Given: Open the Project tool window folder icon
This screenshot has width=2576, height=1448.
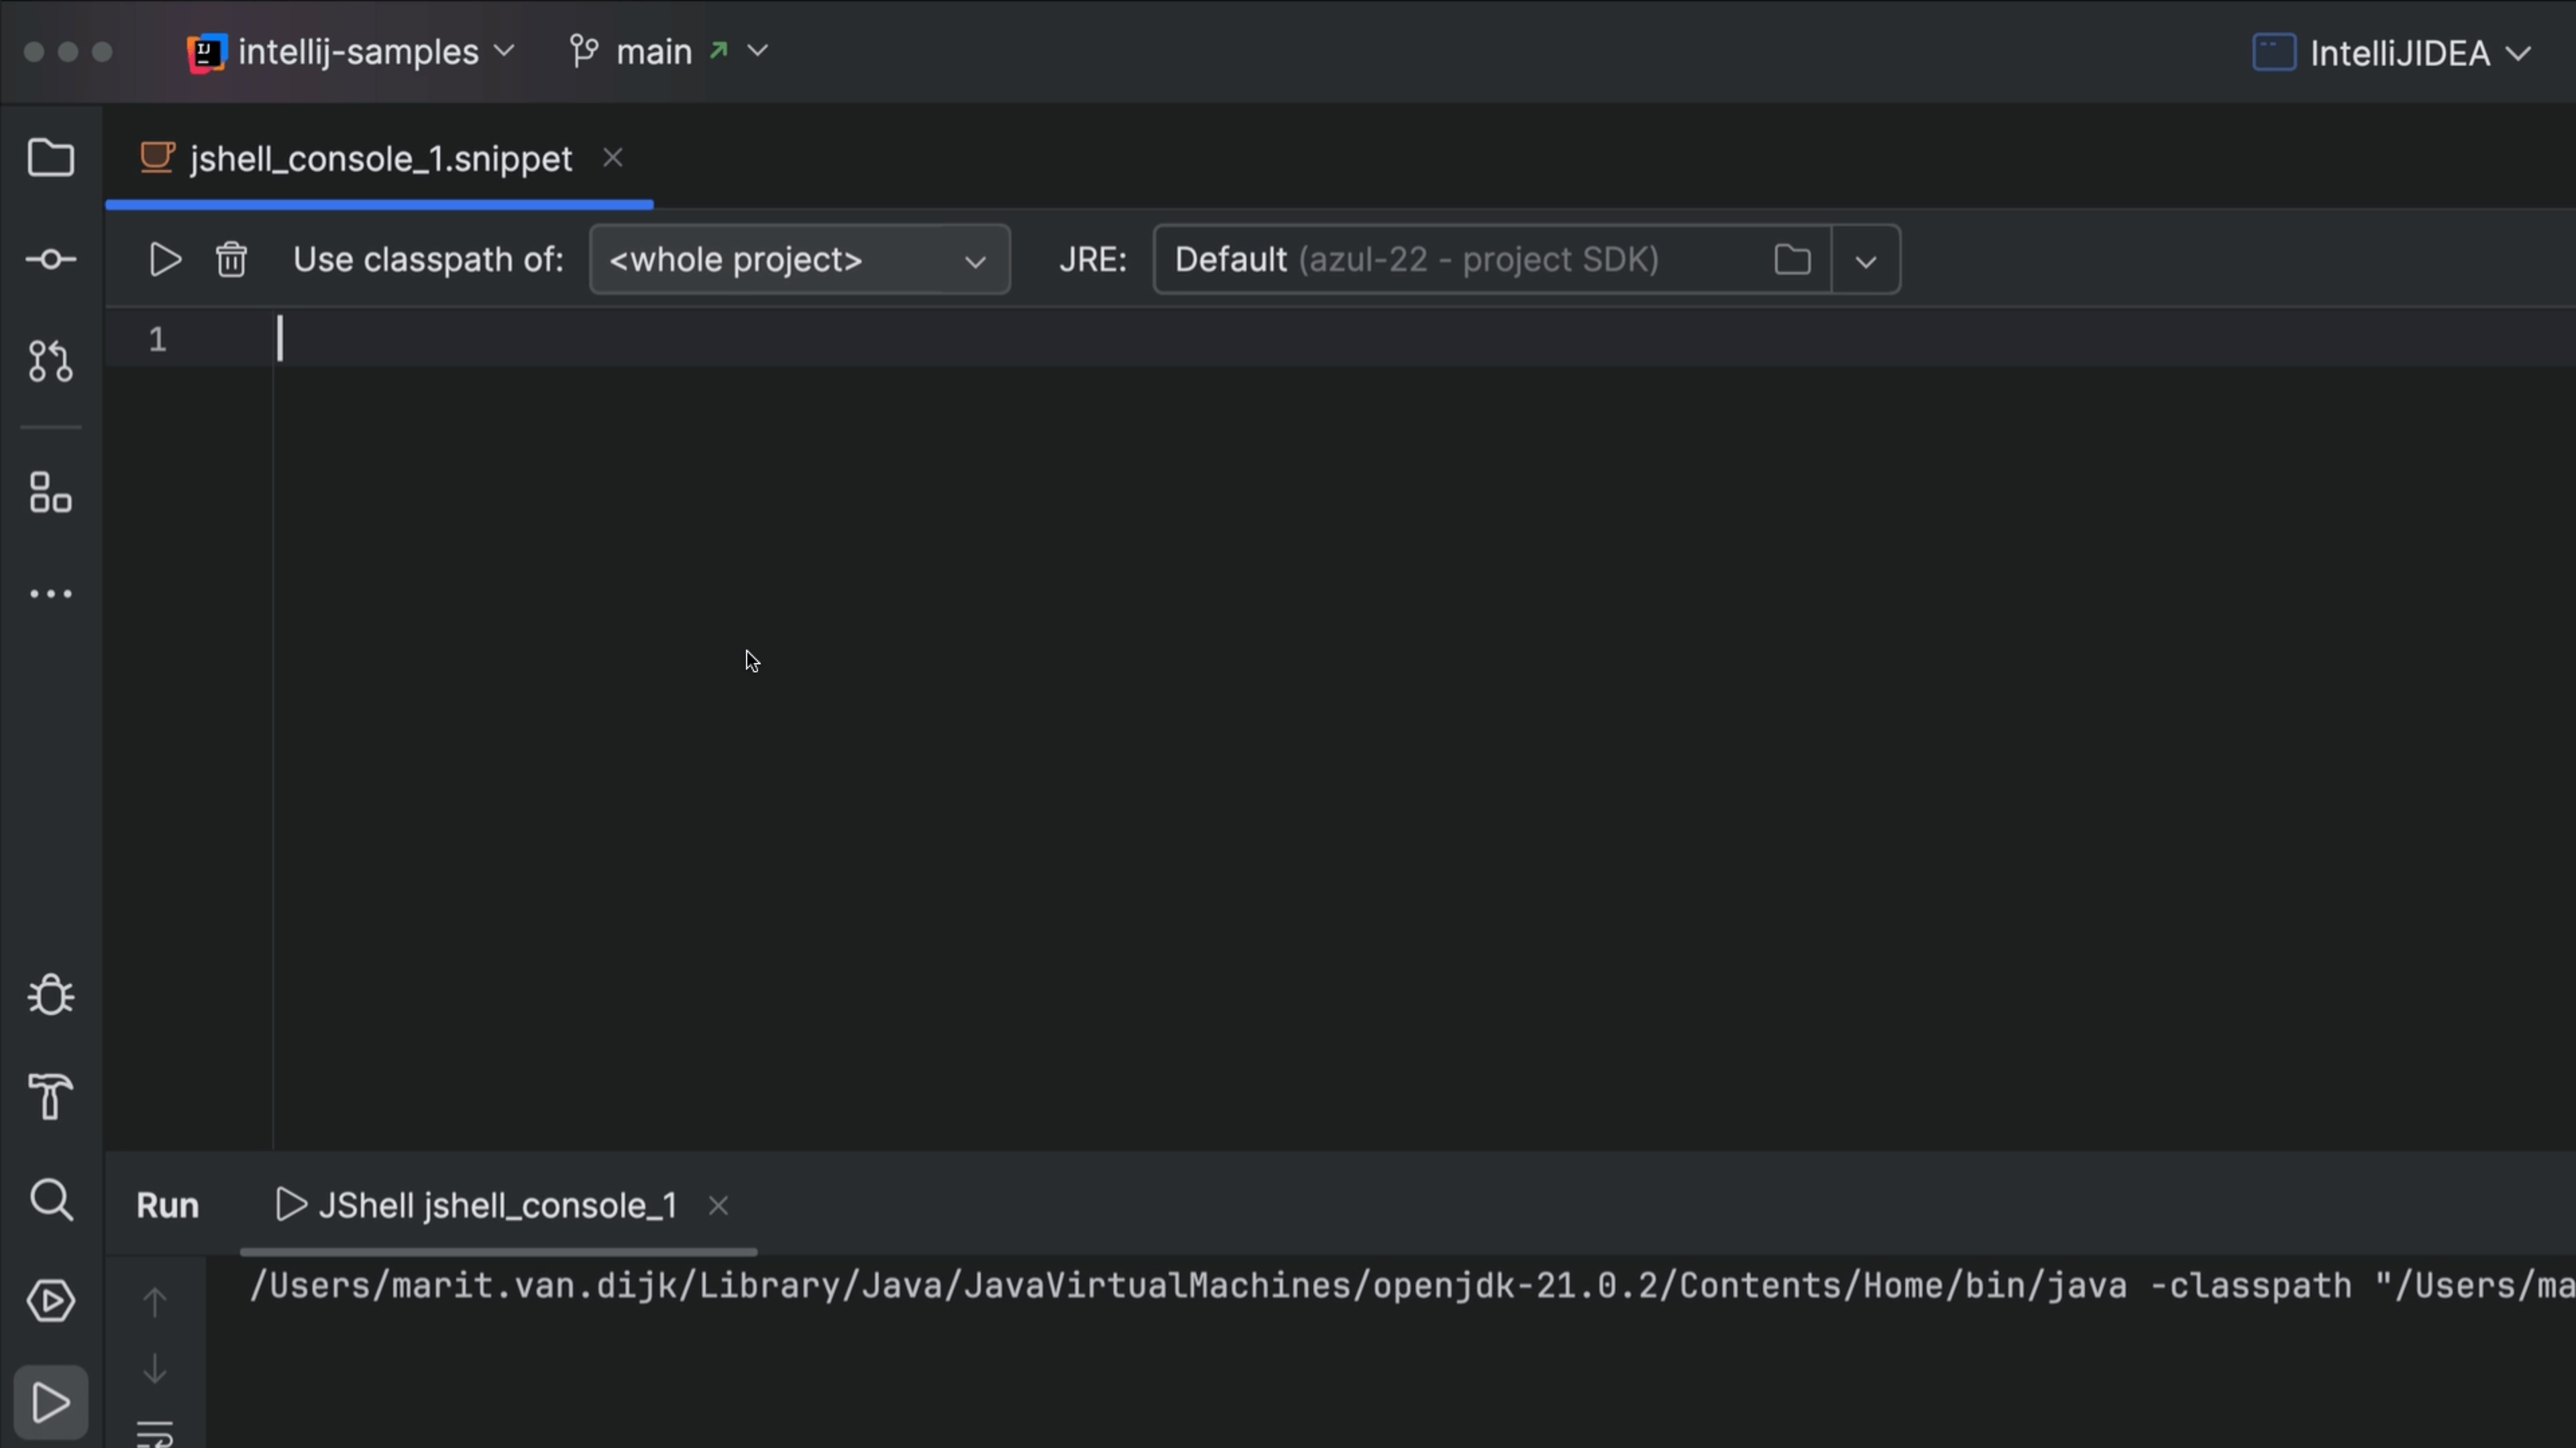Looking at the screenshot, I should [x=50, y=158].
